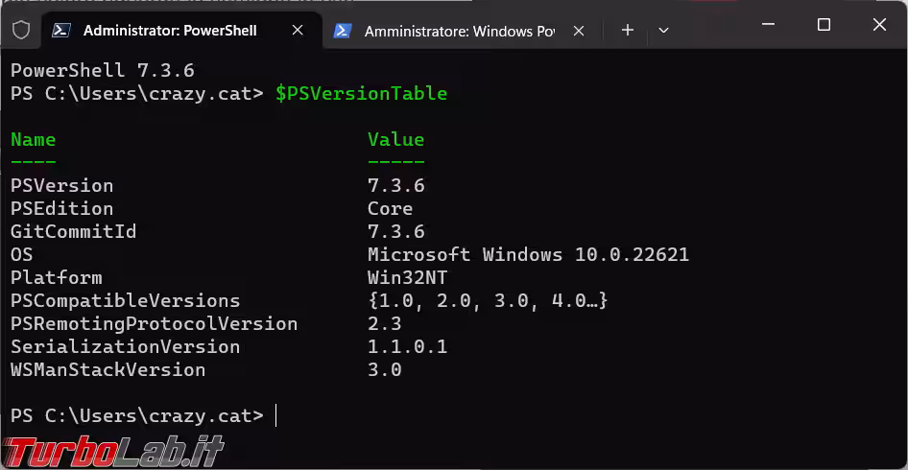
Task: Click the PSCompatibleVersions row name
Action: 125,301
